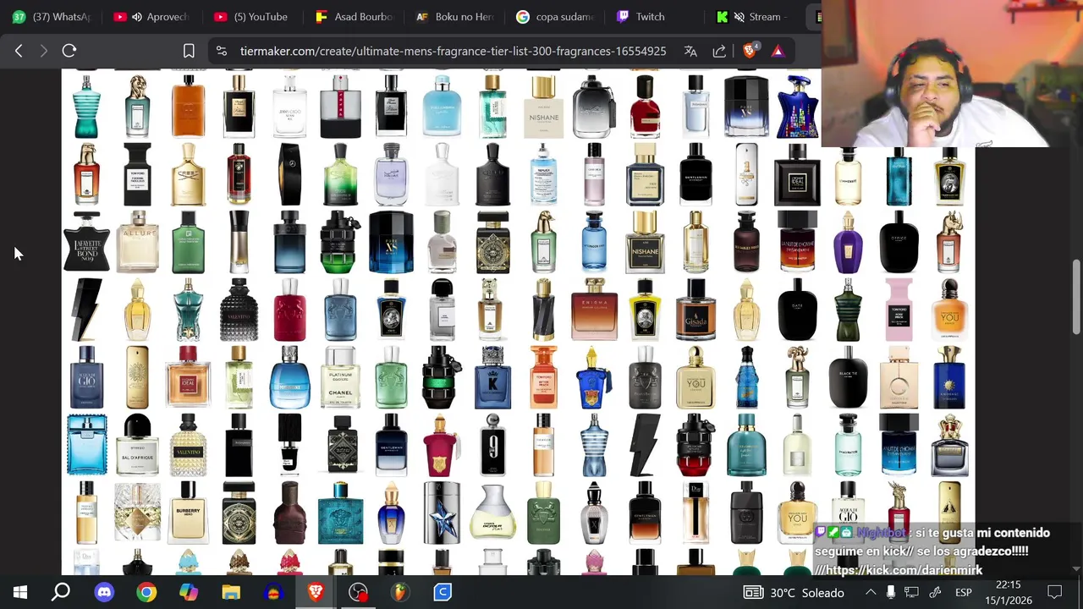Open the taskbar clock showing 22:15
1083x609 pixels.
tap(1009, 592)
